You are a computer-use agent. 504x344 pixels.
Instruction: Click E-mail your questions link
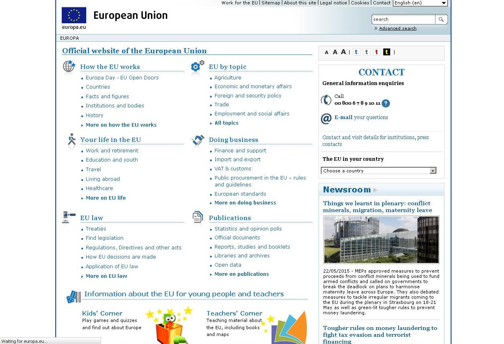tap(361, 117)
